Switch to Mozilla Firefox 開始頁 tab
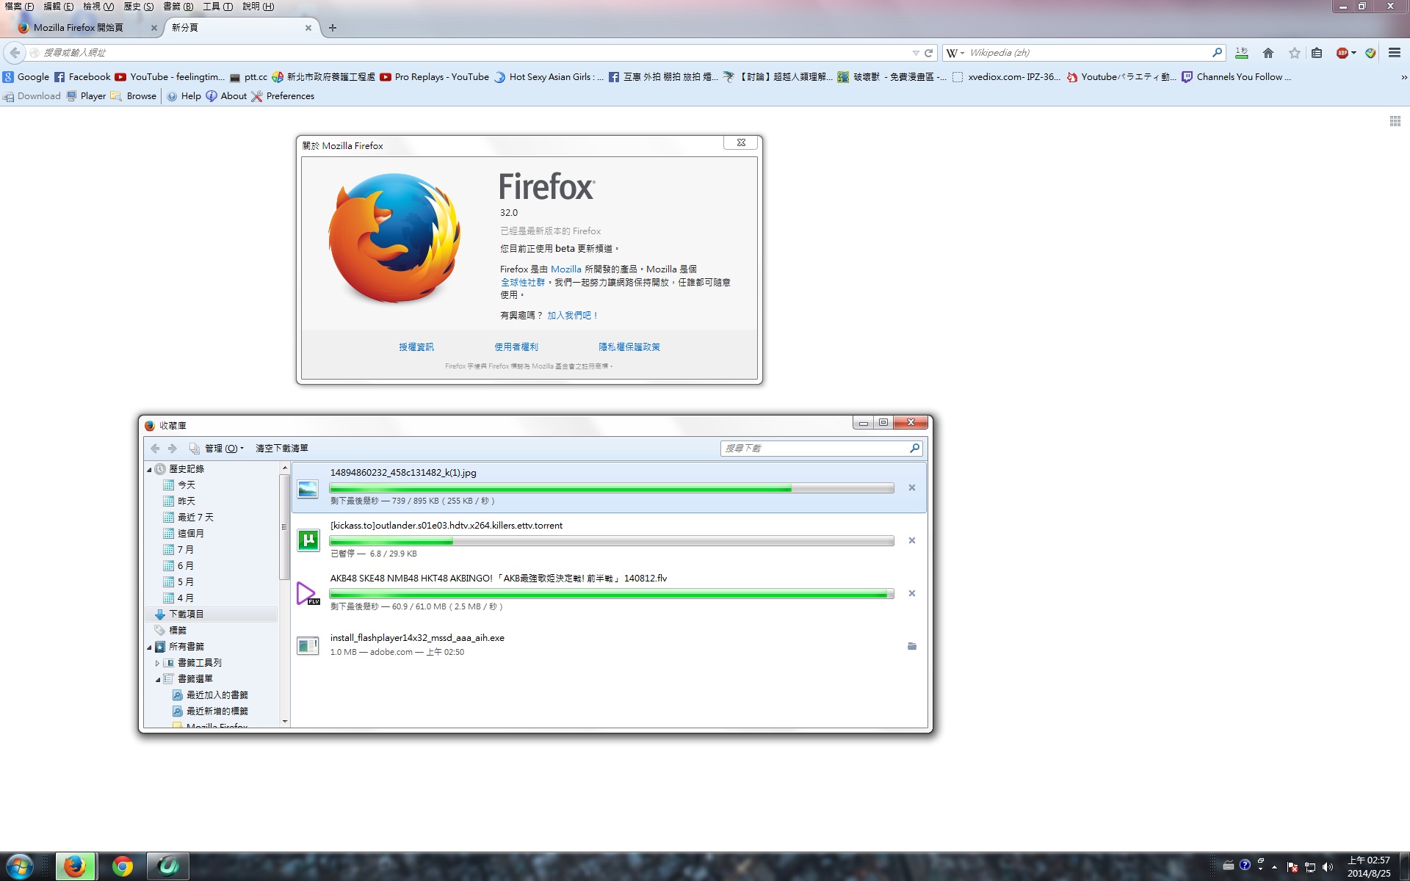1410x881 pixels. (79, 28)
